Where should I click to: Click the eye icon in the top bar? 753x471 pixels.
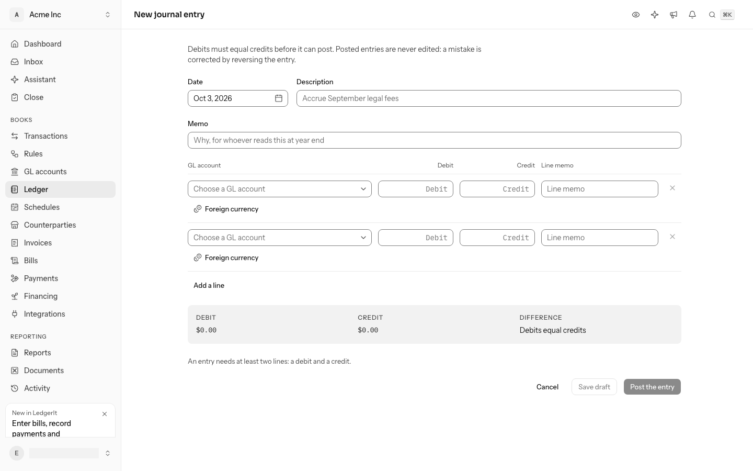(636, 15)
